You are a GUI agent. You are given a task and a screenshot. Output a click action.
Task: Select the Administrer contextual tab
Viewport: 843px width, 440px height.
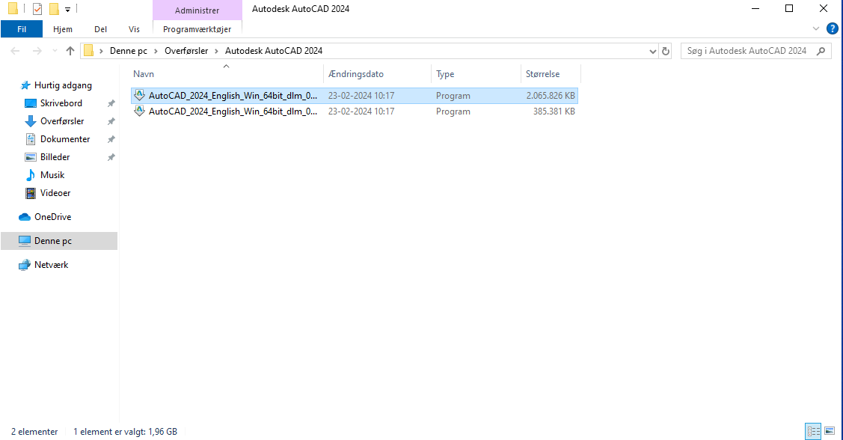(197, 10)
